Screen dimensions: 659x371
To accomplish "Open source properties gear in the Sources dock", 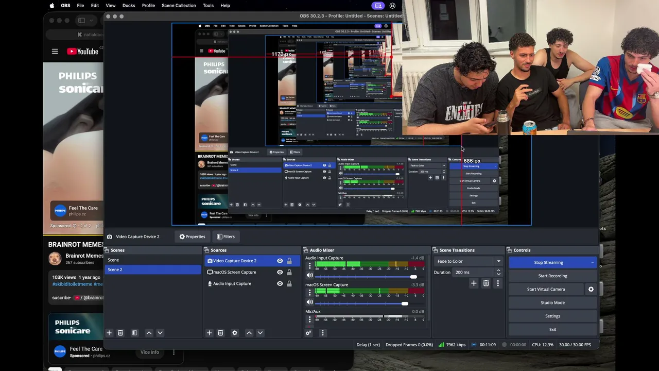I will [x=235, y=333].
